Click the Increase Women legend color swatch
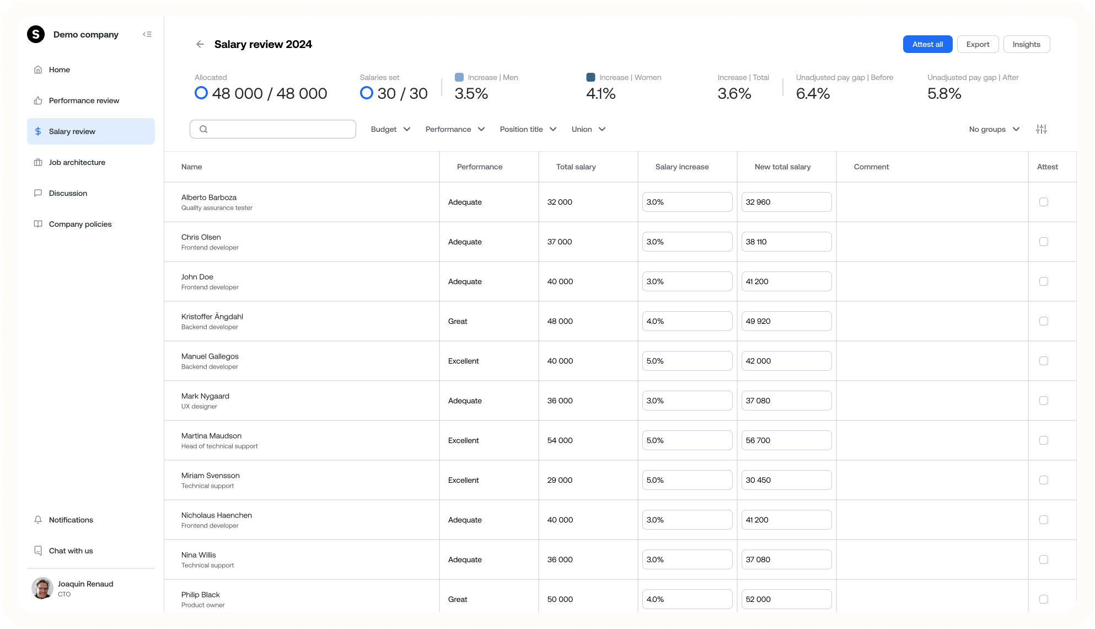The image size is (1095, 629). click(x=591, y=77)
